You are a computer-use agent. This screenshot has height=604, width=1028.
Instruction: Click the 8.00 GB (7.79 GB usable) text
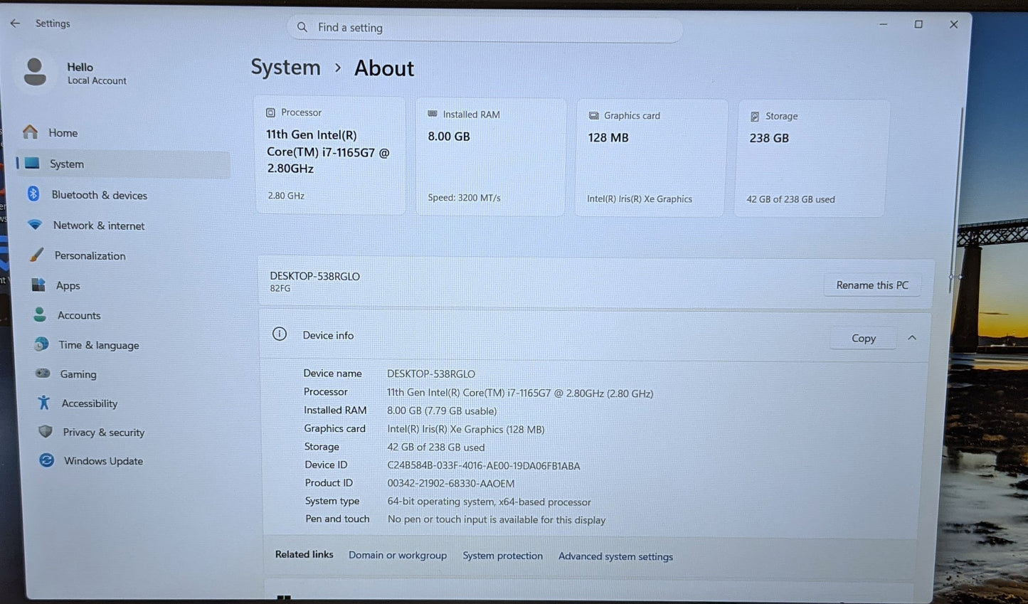pyautogui.click(x=442, y=410)
